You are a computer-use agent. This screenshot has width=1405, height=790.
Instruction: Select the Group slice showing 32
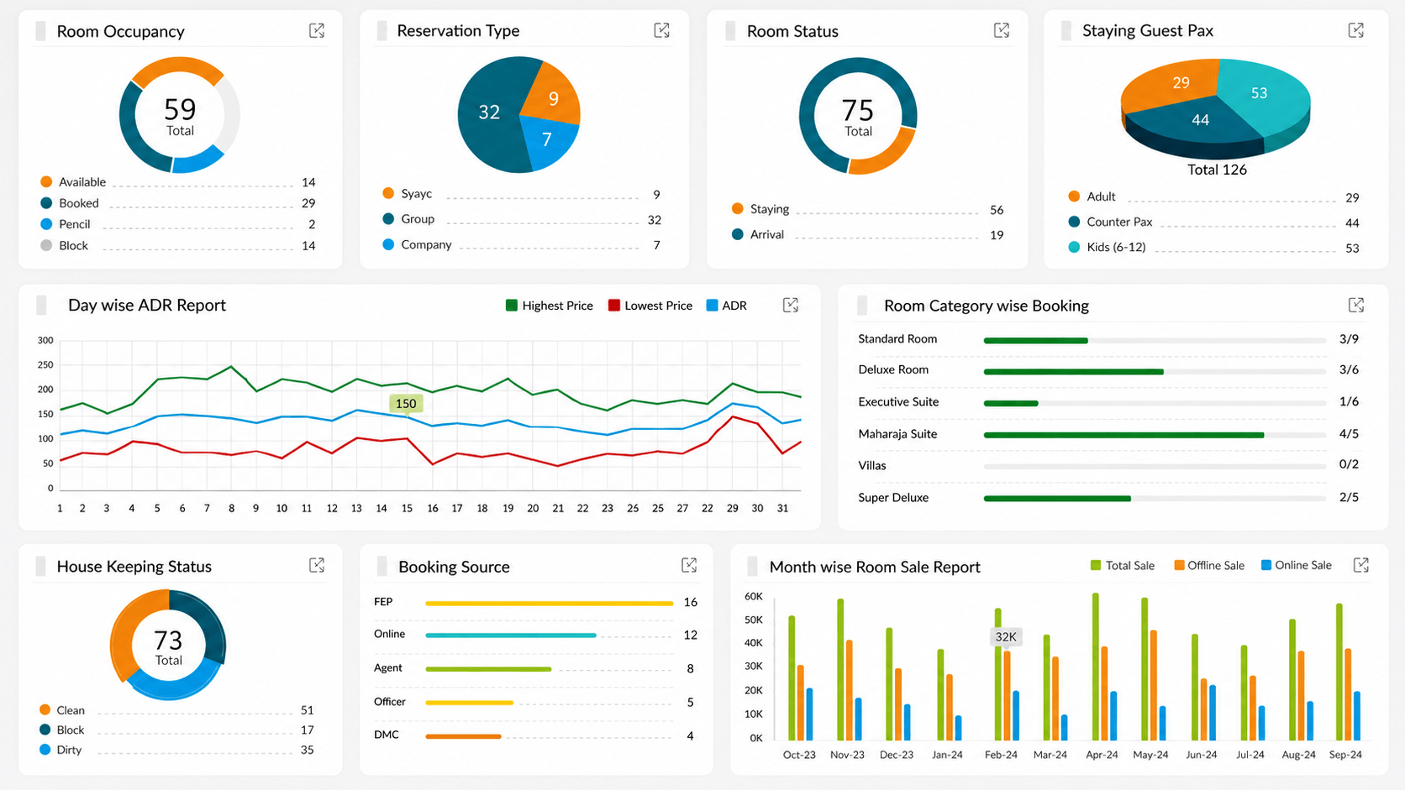[489, 112]
